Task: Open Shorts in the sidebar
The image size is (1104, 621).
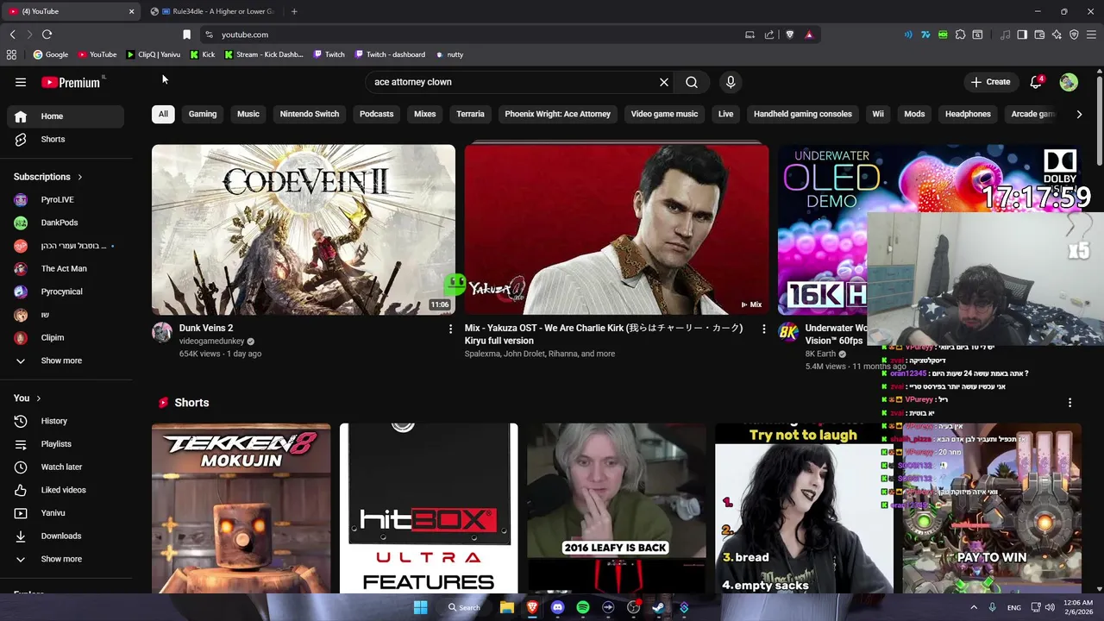Action: click(66, 139)
